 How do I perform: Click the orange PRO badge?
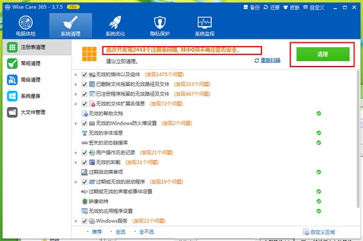click(73, 7)
